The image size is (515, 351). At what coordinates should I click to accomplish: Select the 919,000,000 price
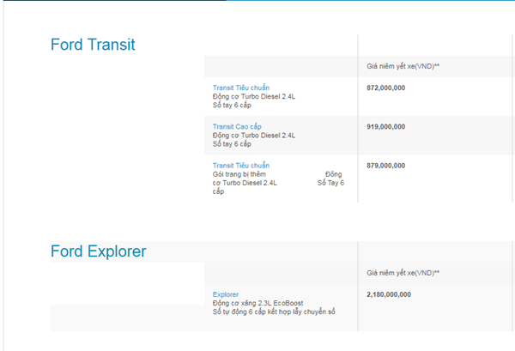[385, 126]
